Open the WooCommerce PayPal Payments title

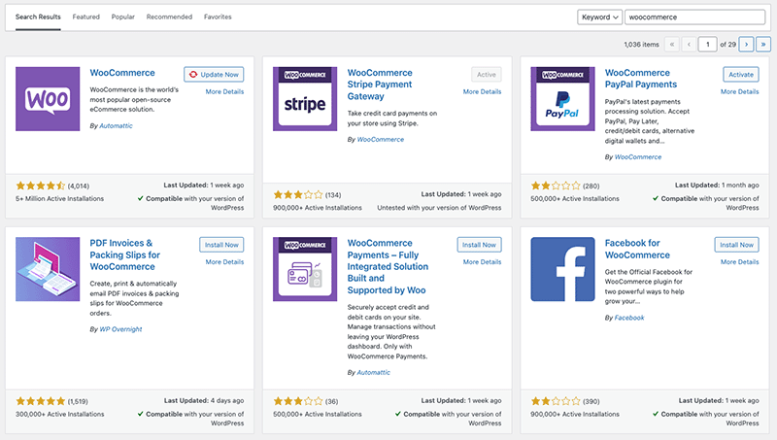tap(641, 79)
